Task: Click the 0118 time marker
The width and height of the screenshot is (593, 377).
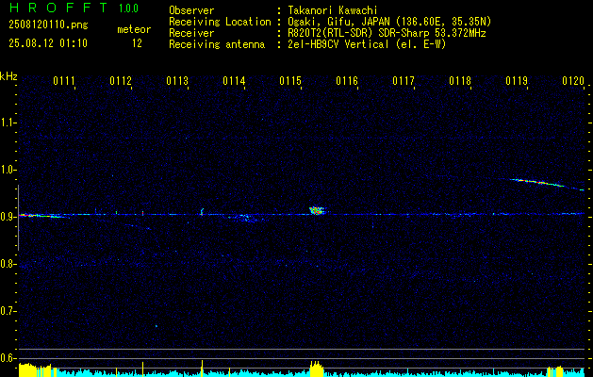Action: 460,81
